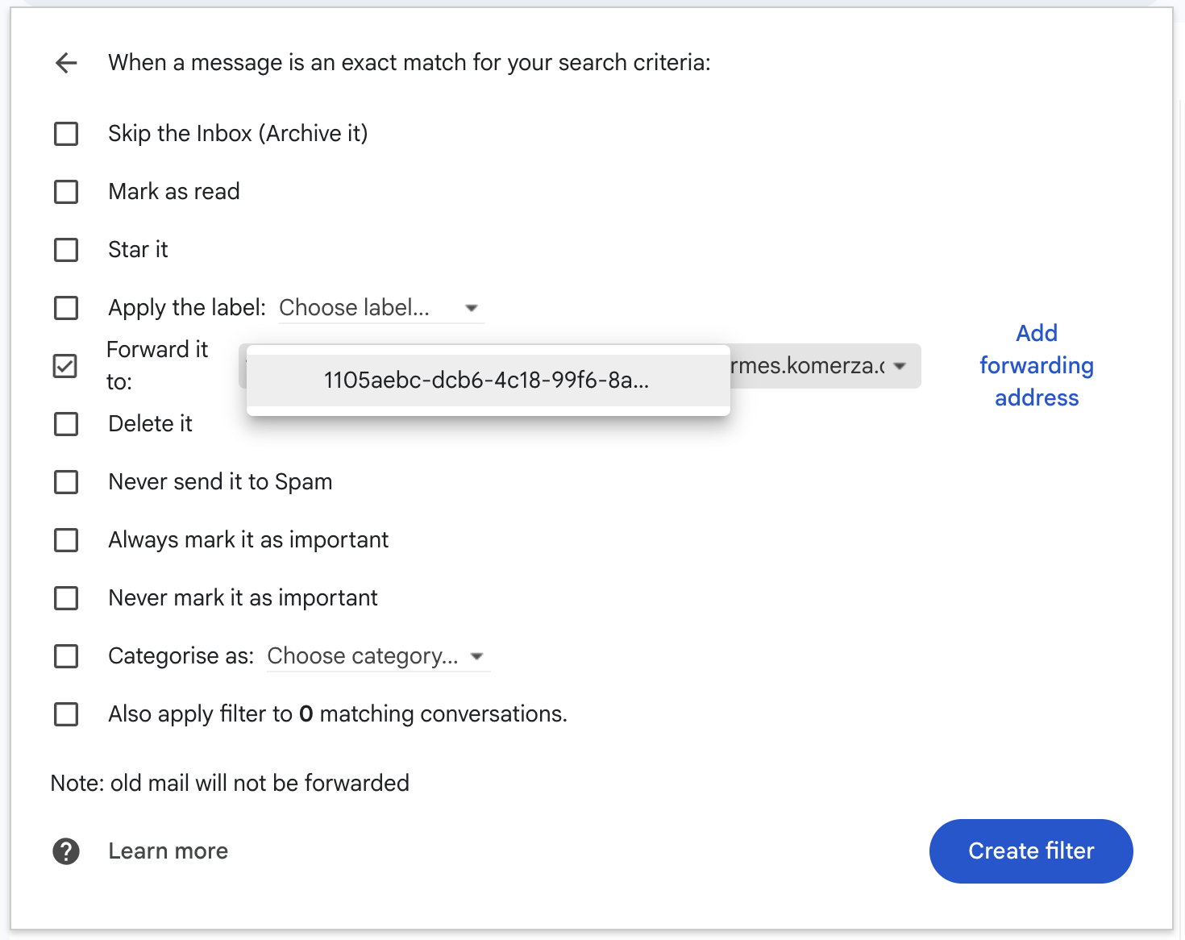The image size is (1185, 940).
Task: Select the 1105aebc-dcb6-4c18-99f6-8a... forwarding option
Action: pyautogui.click(x=488, y=381)
